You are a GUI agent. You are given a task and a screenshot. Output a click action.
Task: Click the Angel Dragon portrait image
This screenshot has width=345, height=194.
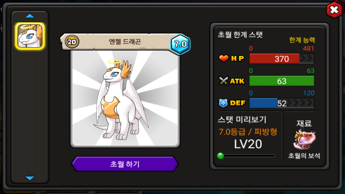pyautogui.click(x=125, y=98)
